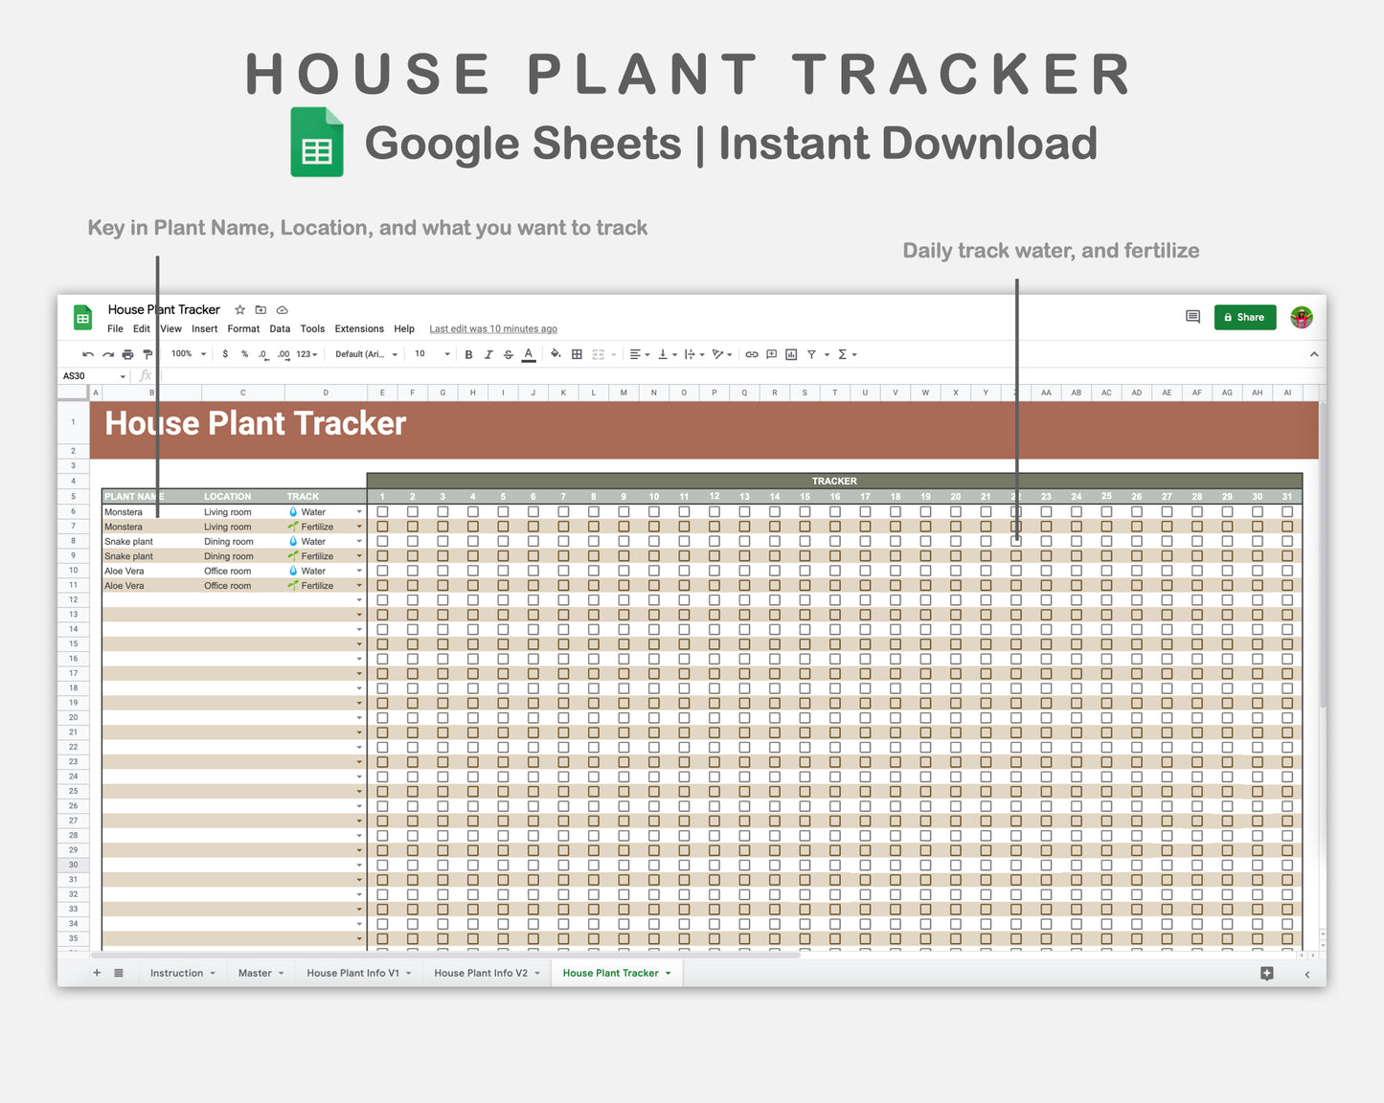Image resolution: width=1384 pixels, height=1103 pixels.
Task: Insert a link using the toolbar icon
Action: 751,353
